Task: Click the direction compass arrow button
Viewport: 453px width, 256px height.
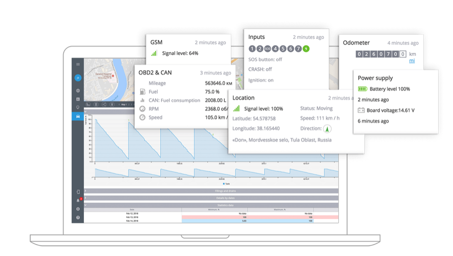Action: 327,129
